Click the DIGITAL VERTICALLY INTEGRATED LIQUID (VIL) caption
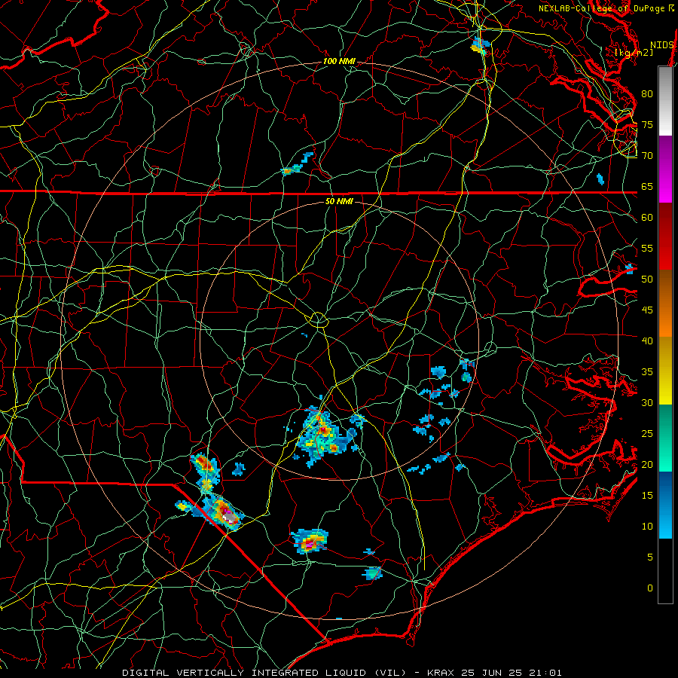This screenshot has height=678, width=678. click(x=264, y=673)
